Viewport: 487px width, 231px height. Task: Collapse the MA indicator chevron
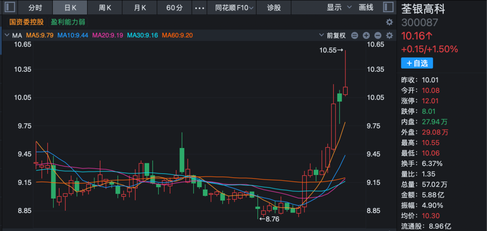pos(7,35)
